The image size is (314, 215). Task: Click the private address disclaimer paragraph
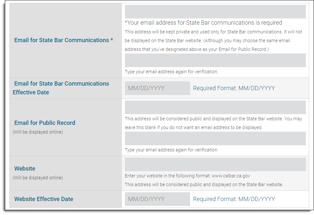(215, 41)
